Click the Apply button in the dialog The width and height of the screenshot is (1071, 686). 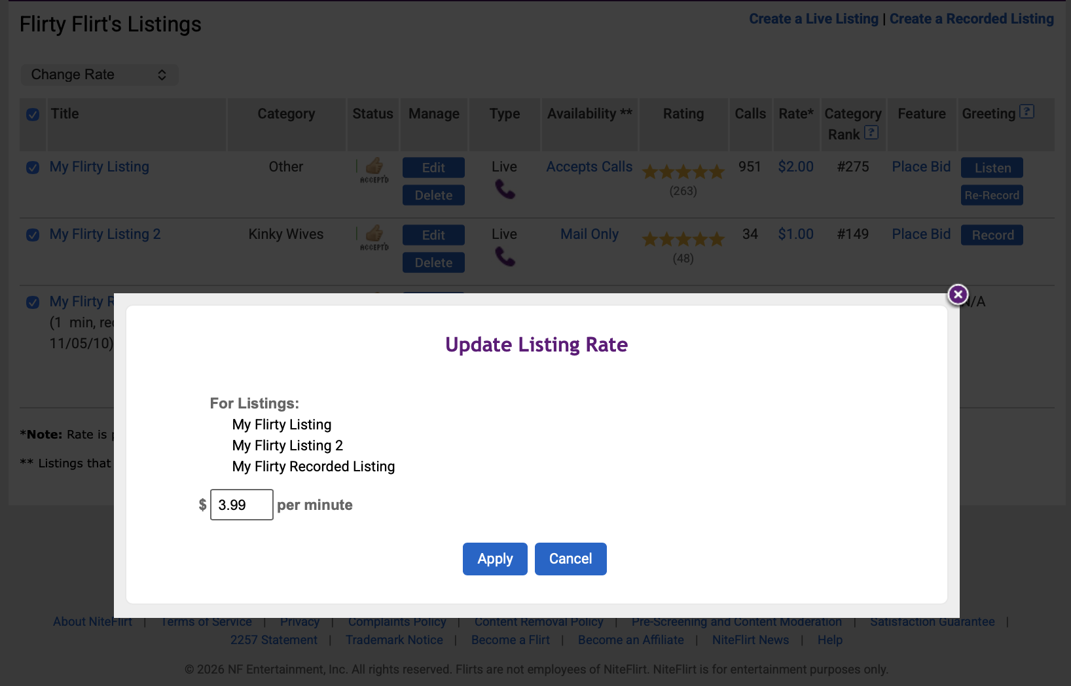495,559
